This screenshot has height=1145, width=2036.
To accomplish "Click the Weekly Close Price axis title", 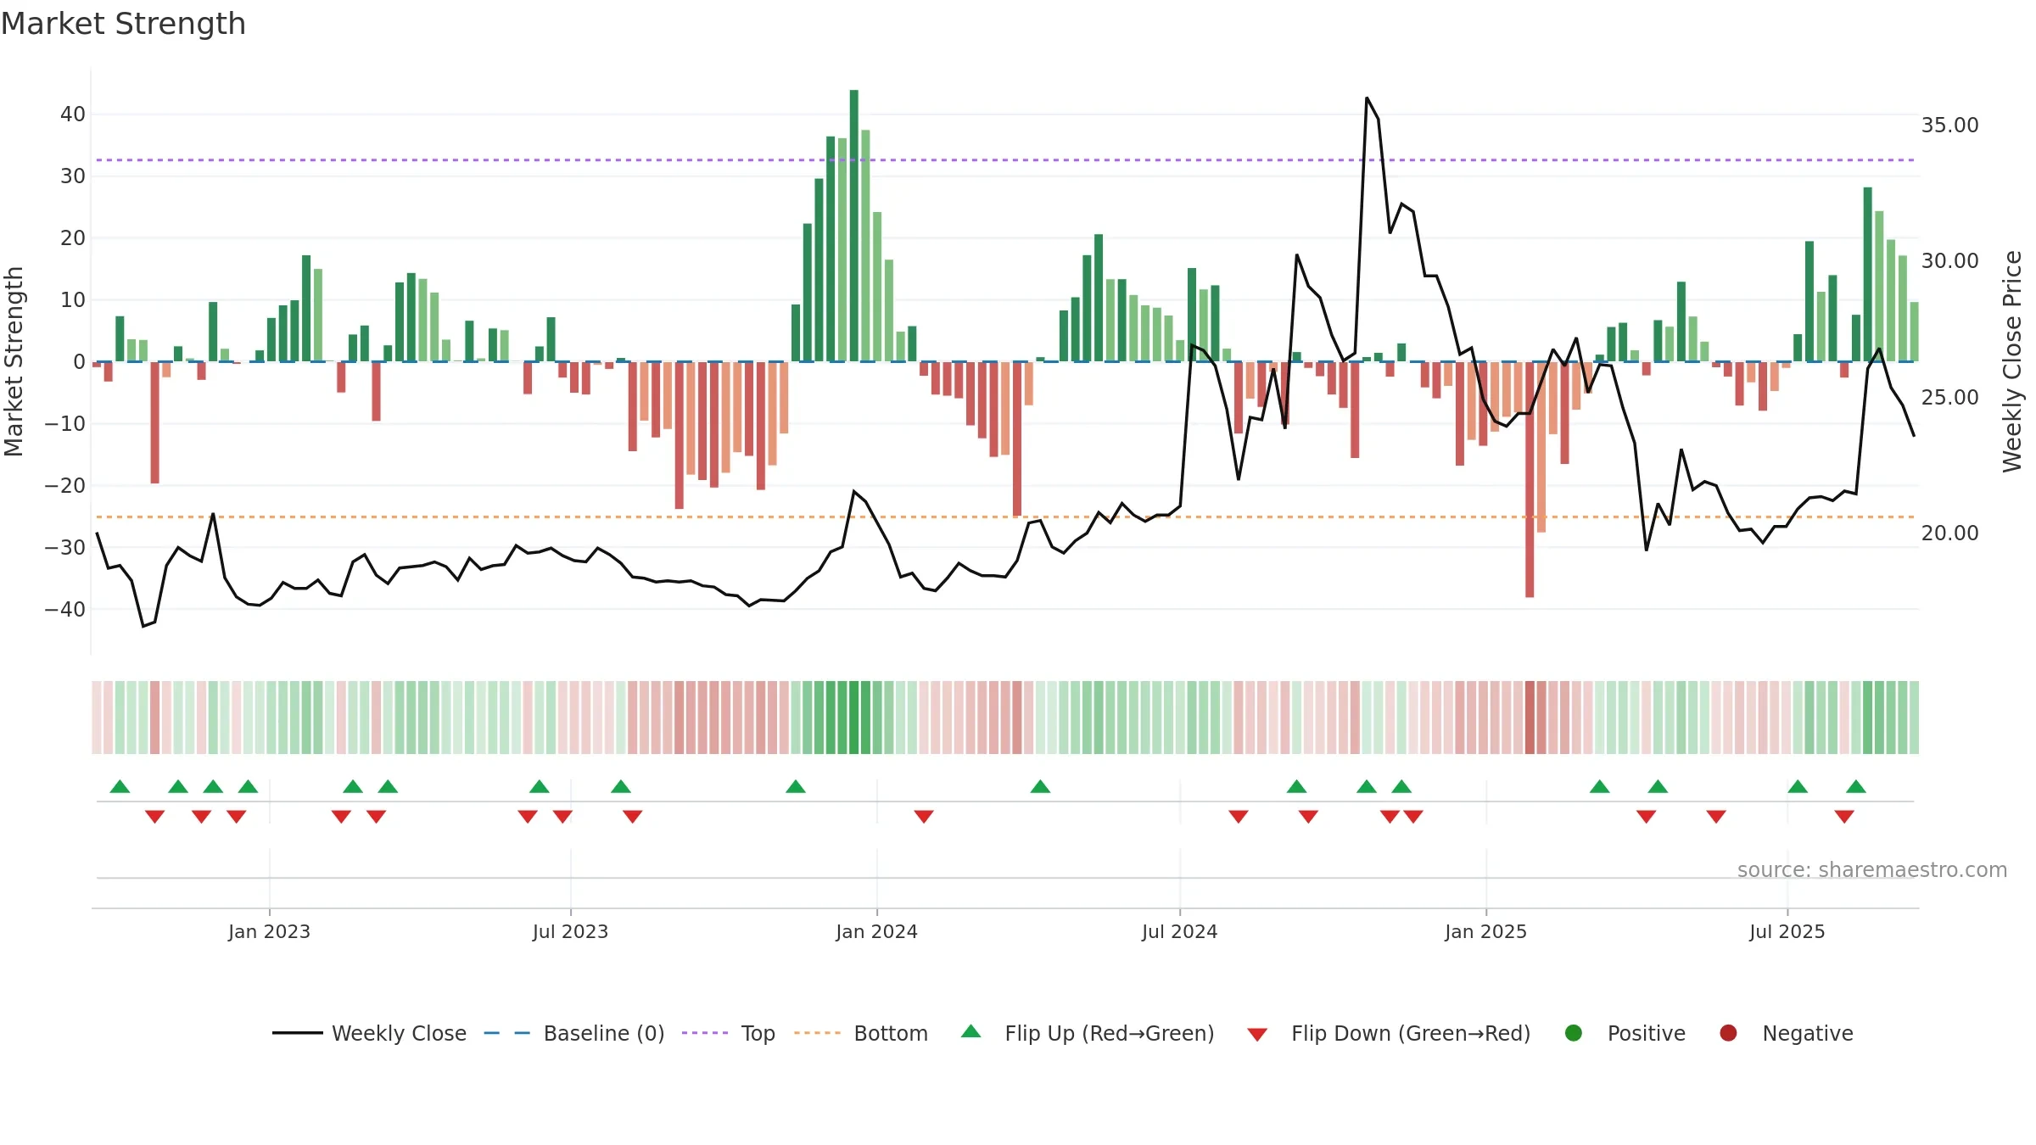I will pyautogui.click(x=2012, y=361).
